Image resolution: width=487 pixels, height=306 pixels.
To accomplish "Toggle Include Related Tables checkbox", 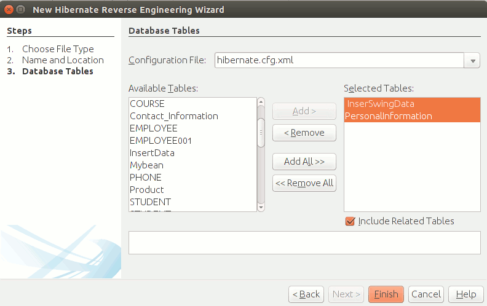I will (350, 221).
